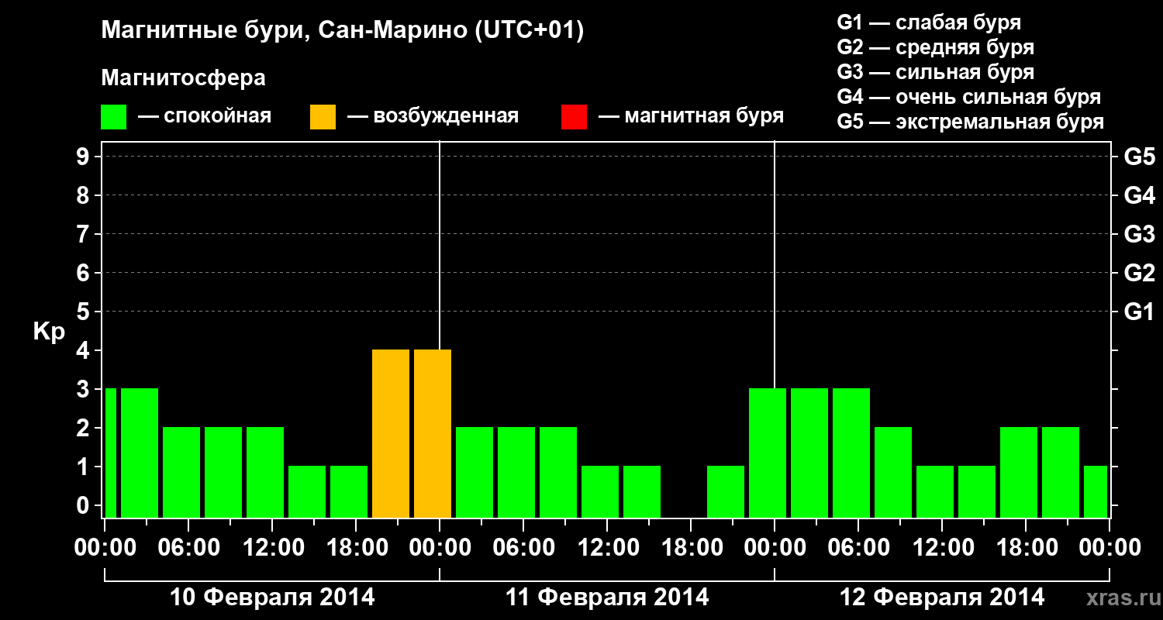The image size is (1163, 620).
Task: Click the green Kp 3 bar crossing midnight into 12 Февраля
Action: pyautogui.click(x=768, y=453)
